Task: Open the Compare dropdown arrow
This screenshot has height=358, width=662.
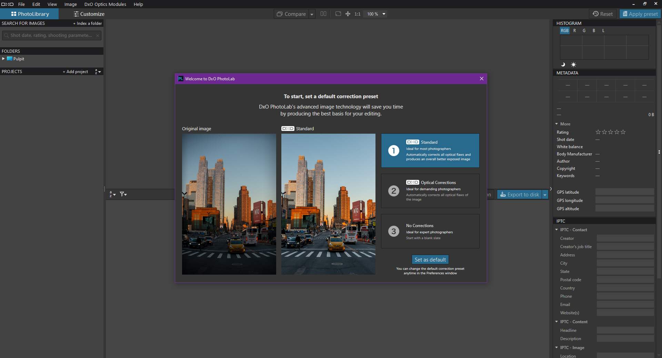Action: [312, 14]
